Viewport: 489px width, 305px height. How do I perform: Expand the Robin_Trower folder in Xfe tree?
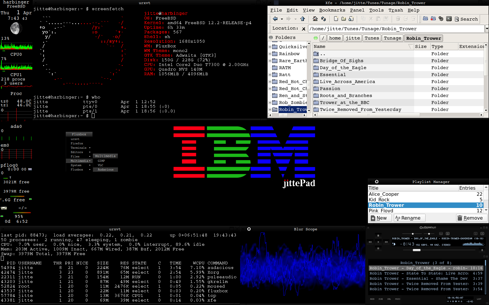coord(270,110)
